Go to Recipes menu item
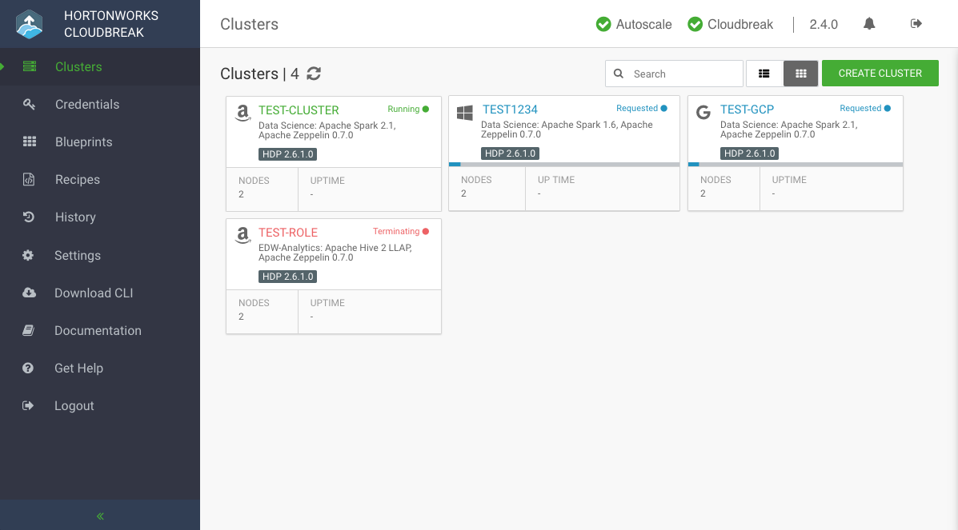The image size is (958, 530). point(78,180)
